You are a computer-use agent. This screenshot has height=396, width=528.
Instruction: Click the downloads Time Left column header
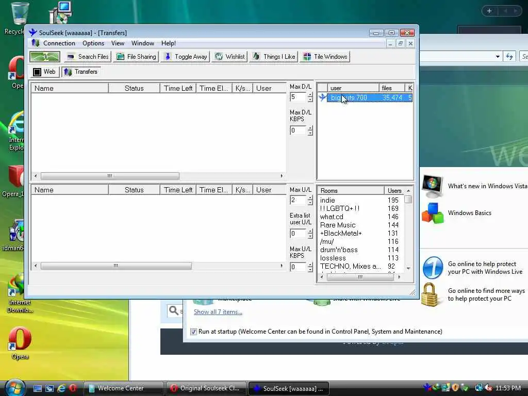(x=178, y=88)
